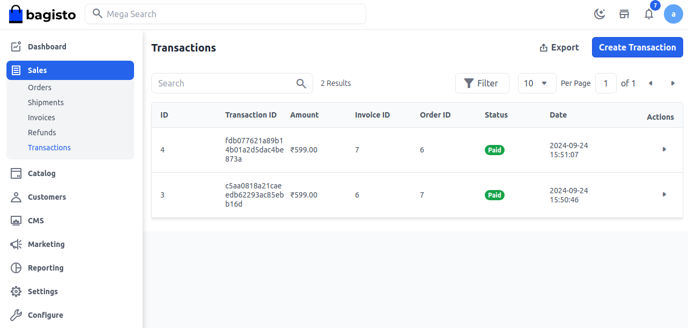View notifications via the bell icon
This screenshot has height=328, width=688.
[648, 14]
